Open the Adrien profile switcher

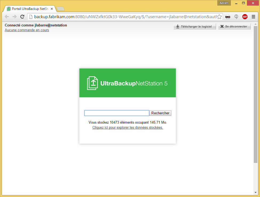[224, 3]
